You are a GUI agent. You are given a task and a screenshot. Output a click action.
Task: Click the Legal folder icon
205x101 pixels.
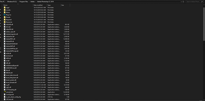(x=5, y=8)
